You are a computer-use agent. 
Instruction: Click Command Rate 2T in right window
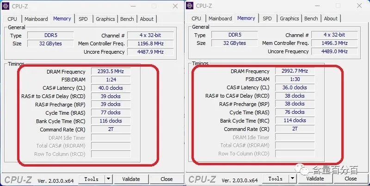(295, 129)
